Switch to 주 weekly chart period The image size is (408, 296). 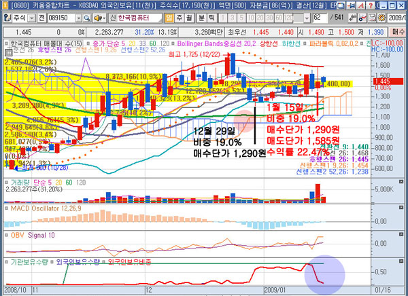tap(180, 18)
